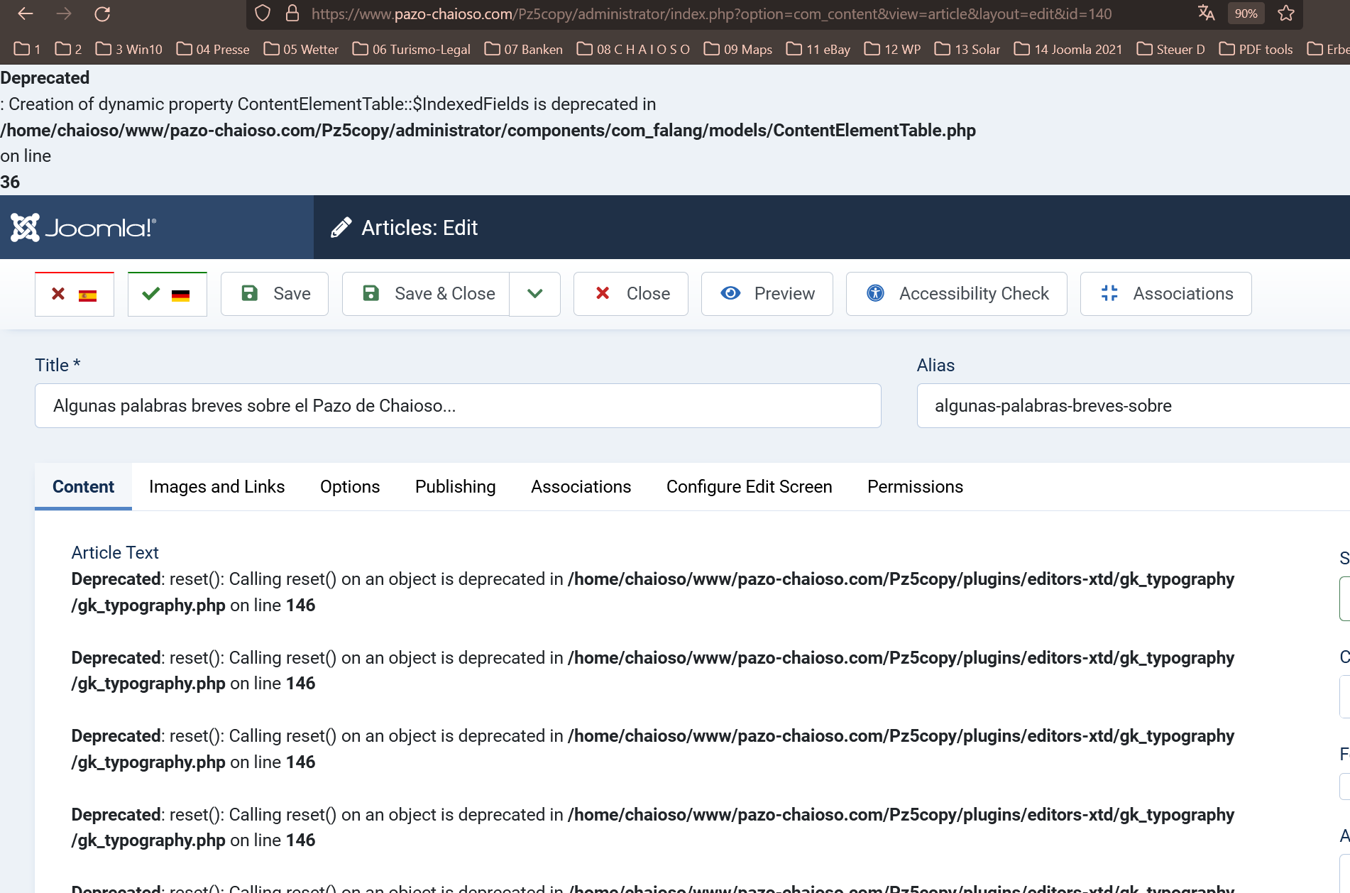1350x893 pixels.
Task: Go forward to the next page
Action: pos(64,13)
